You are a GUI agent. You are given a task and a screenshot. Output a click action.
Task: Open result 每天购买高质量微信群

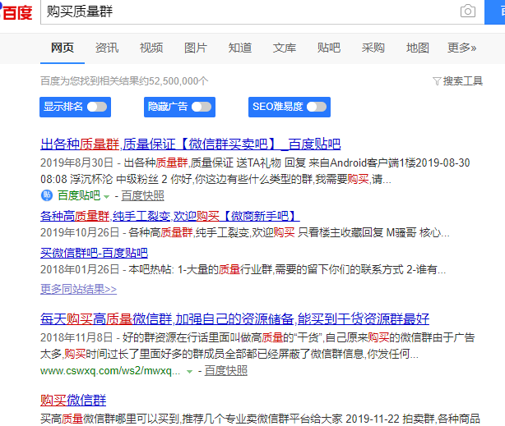pyautogui.click(x=234, y=319)
